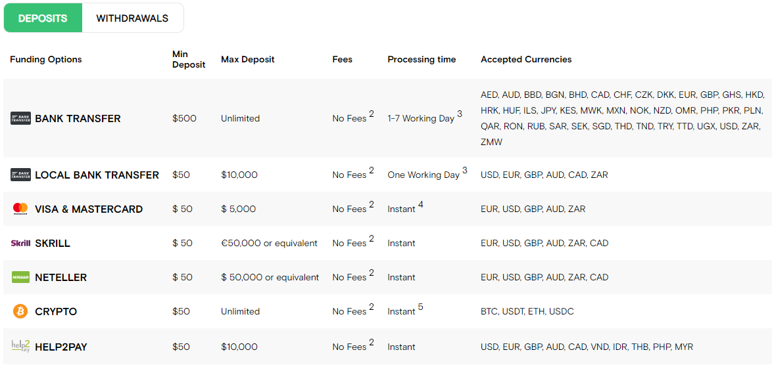This screenshot has height=367, width=772.
Task: Select the Deposits tab
Action: 43,18
